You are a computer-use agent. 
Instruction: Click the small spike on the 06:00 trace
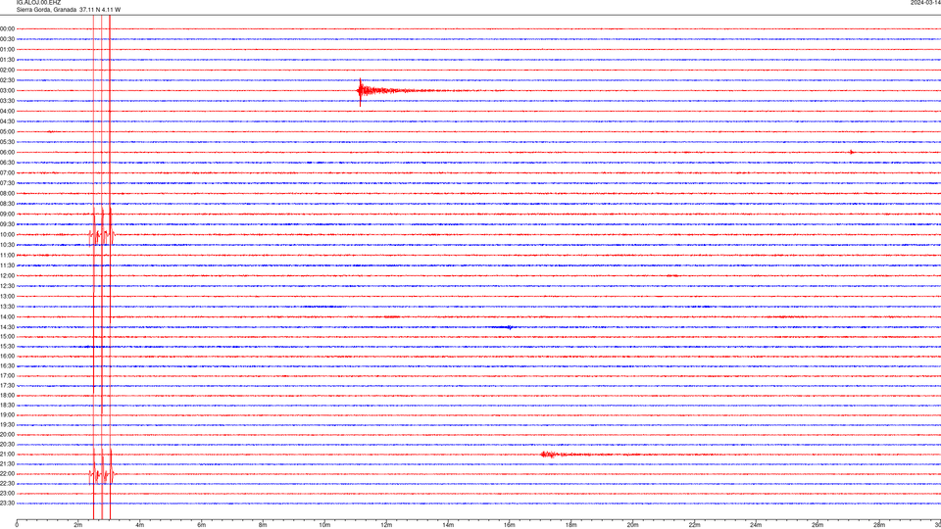coord(852,153)
